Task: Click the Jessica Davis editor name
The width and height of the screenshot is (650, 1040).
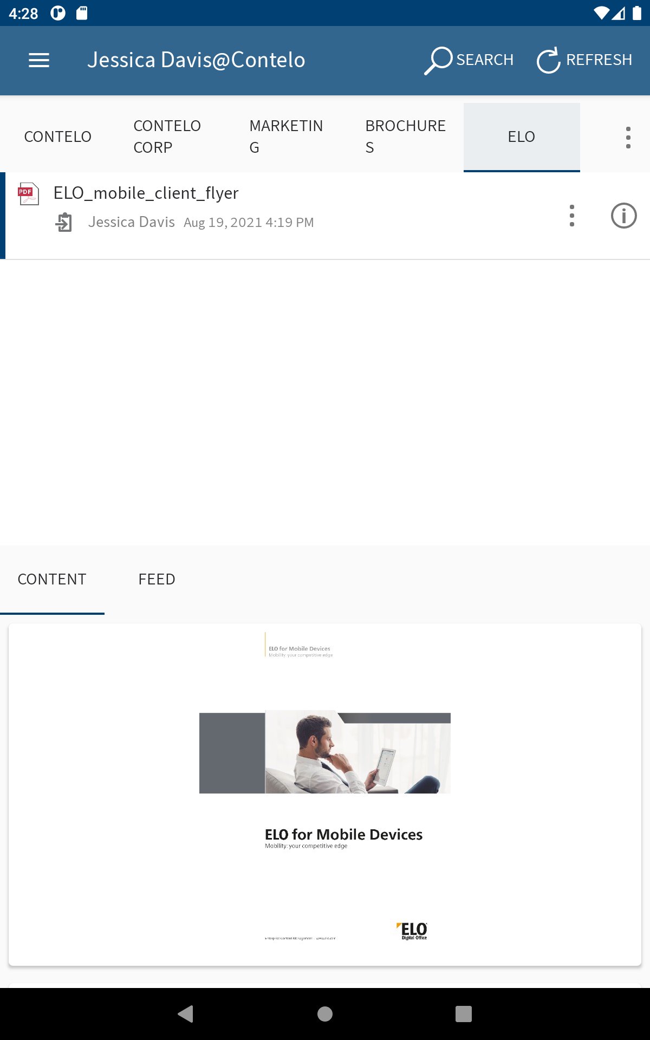Action: point(132,222)
